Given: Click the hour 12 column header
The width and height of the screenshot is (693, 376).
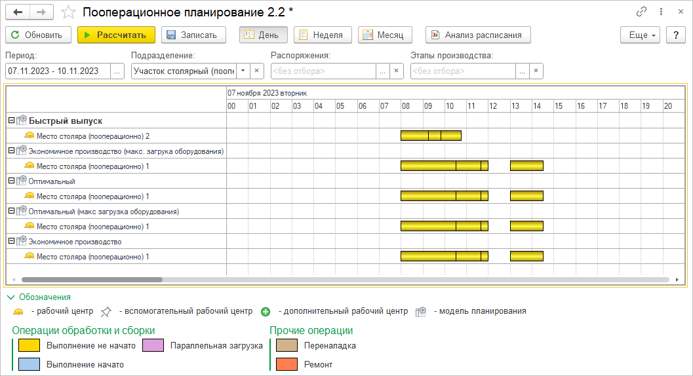Looking at the screenshot, I should click(499, 106).
